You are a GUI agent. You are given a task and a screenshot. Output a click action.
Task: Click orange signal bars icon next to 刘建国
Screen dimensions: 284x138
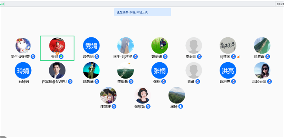[x=238, y=57]
